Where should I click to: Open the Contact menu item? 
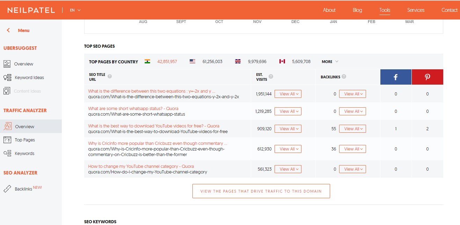(450, 10)
